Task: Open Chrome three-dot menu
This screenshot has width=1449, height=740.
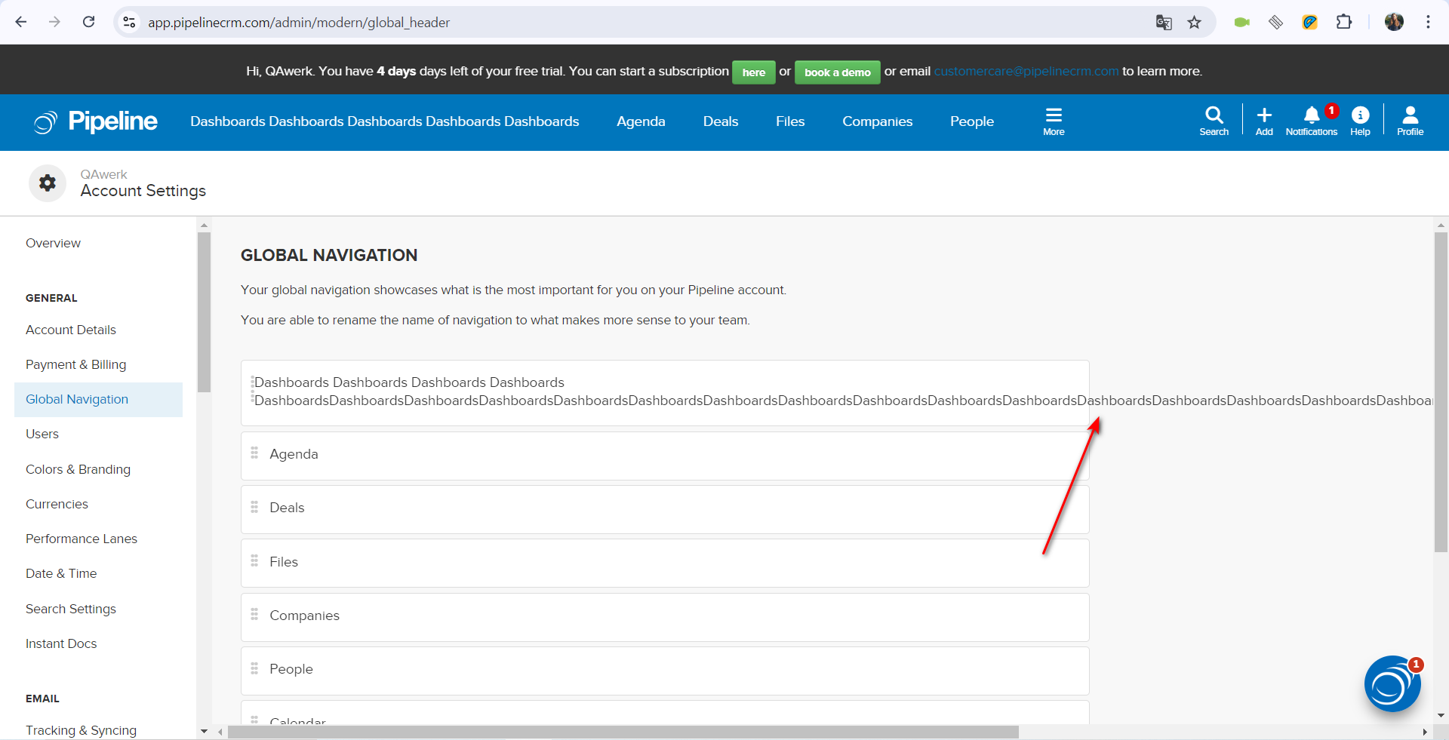Action: tap(1428, 22)
